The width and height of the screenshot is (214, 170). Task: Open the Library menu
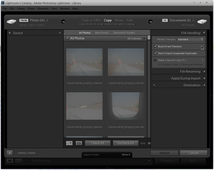pyautogui.click(x=21, y=9)
